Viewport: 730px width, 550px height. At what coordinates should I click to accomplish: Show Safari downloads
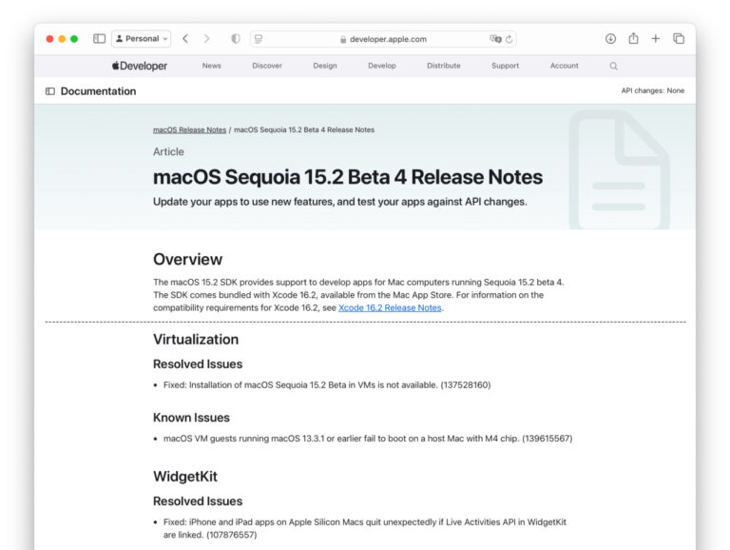610,39
